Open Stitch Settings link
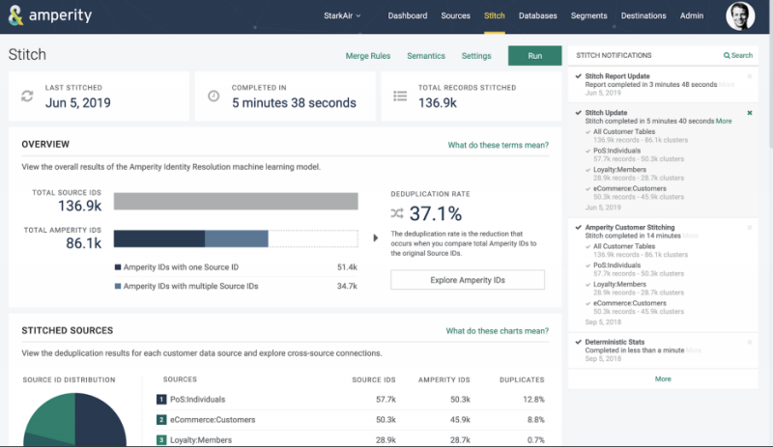The width and height of the screenshot is (773, 447). [x=476, y=56]
